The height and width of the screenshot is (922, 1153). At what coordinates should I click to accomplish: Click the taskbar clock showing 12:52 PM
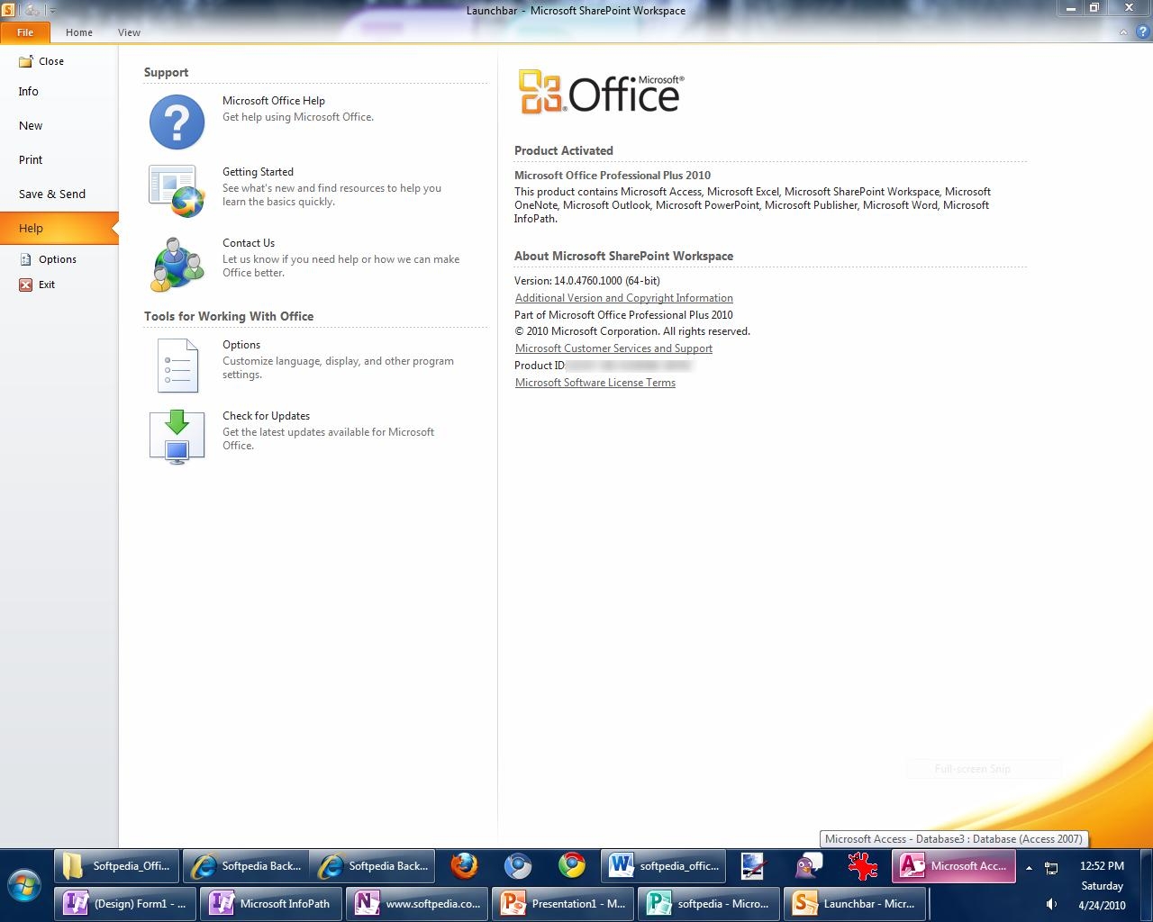click(1102, 866)
